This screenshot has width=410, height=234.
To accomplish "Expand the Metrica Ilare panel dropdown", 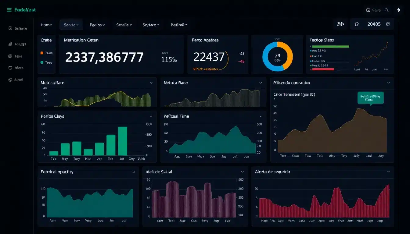I will (151, 83).
